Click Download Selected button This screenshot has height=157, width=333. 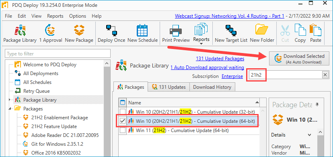(300, 59)
